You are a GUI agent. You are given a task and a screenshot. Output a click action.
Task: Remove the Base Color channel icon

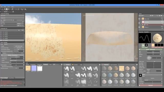click(x=23, y=24)
